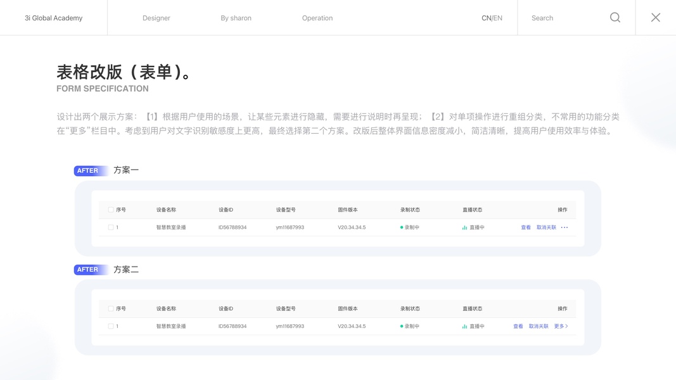Click the 方案一 section label
Viewport: 676px width, 380px height.
(x=126, y=170)
